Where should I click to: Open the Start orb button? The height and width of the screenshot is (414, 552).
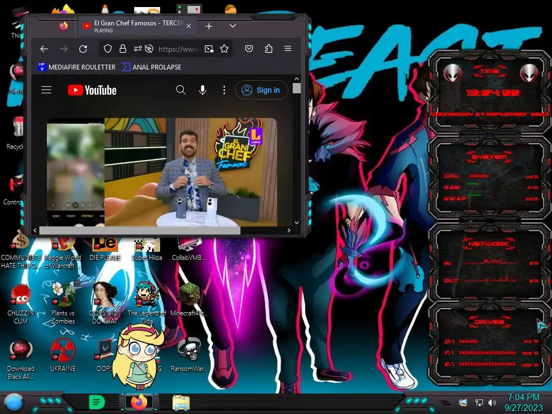tap(13, 402)
